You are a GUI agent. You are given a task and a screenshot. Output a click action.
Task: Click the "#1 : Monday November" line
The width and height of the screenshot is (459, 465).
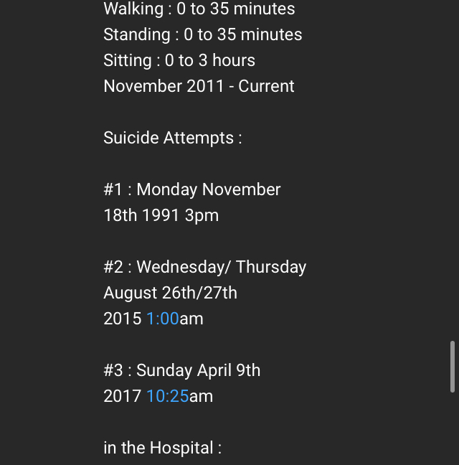(x=191, y=189)
